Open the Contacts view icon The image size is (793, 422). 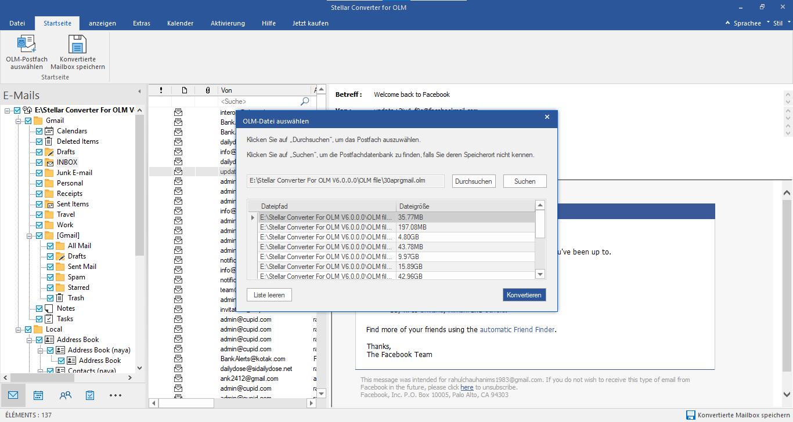tap(66, 395)
